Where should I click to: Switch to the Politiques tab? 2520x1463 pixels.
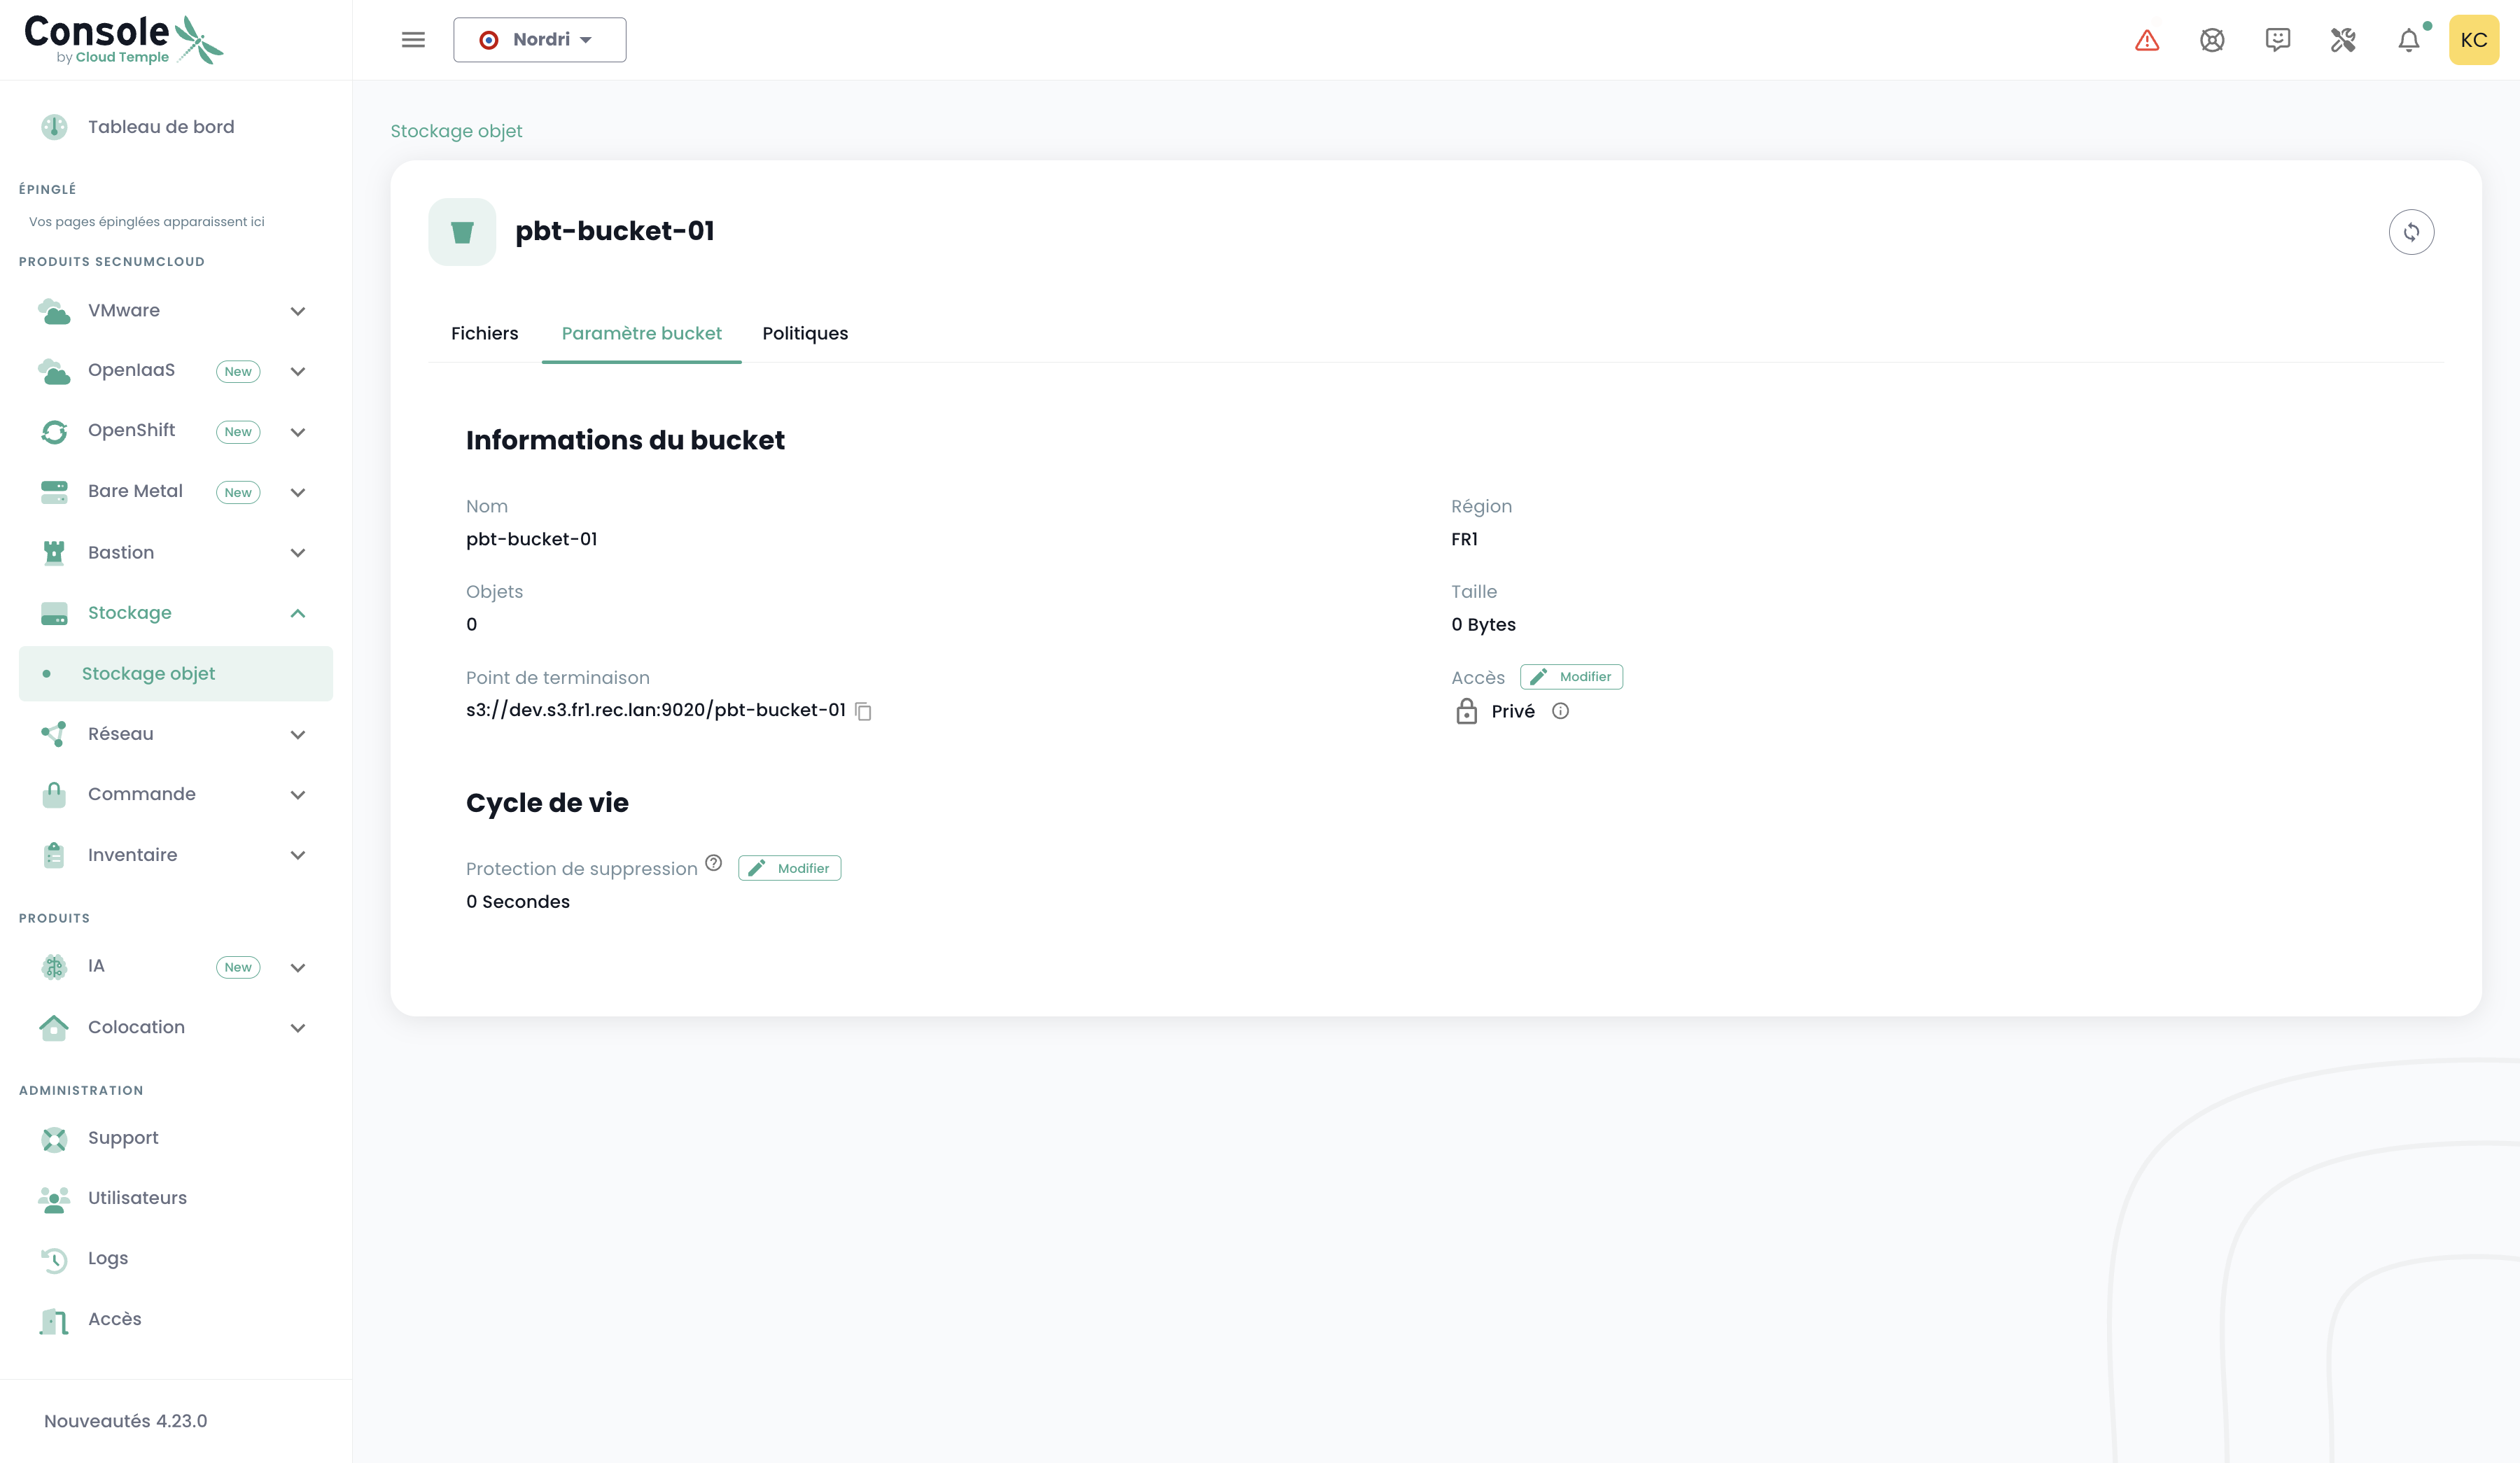tap(804, 333)
